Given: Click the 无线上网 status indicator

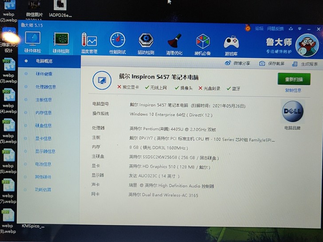Looking at the screenshot, I should pos(156,88).
